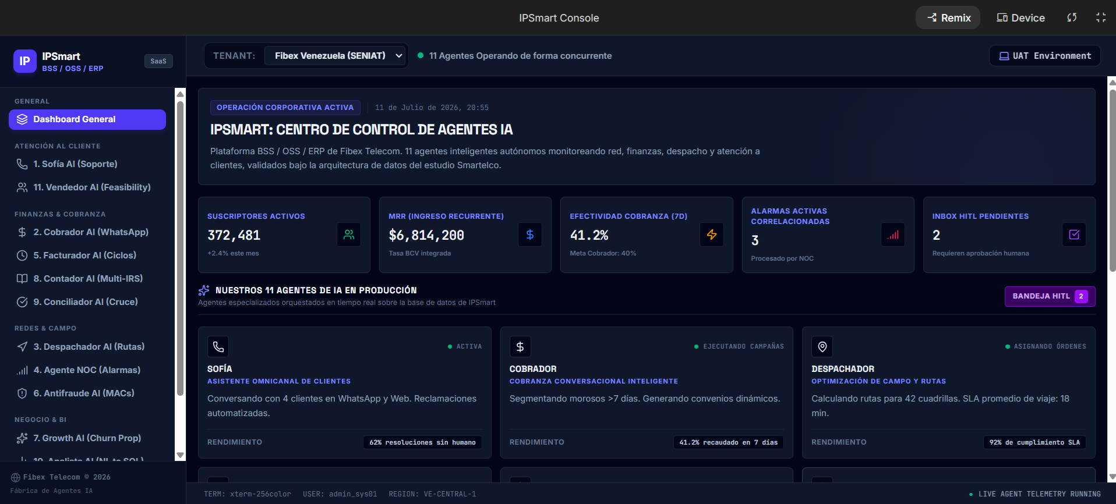Viewport: 1116px width, 504px height.
Task: Open 6. Antifraude AI (MACs) menu item
Action: click(x=87, y=393)
